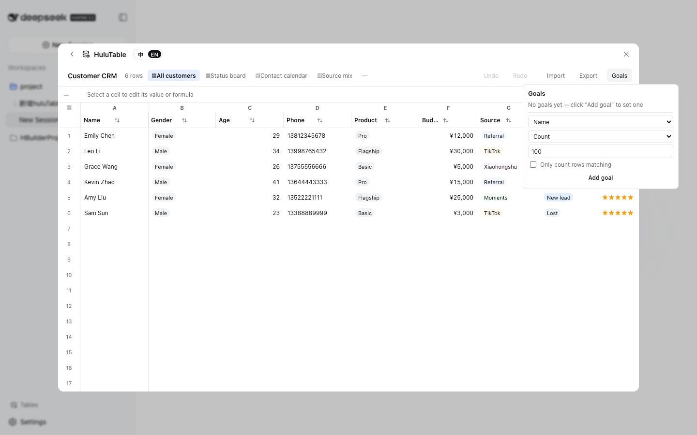This screenshot has height=435, width=697.
Task: Sort by the Phone column arrows
Action: click(x=319, y=120)
